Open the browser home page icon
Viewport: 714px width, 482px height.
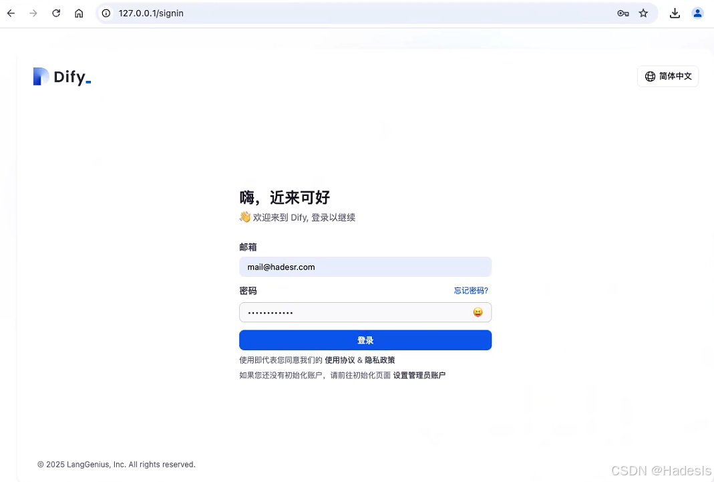pyautogui.click(x=79, y=13)
